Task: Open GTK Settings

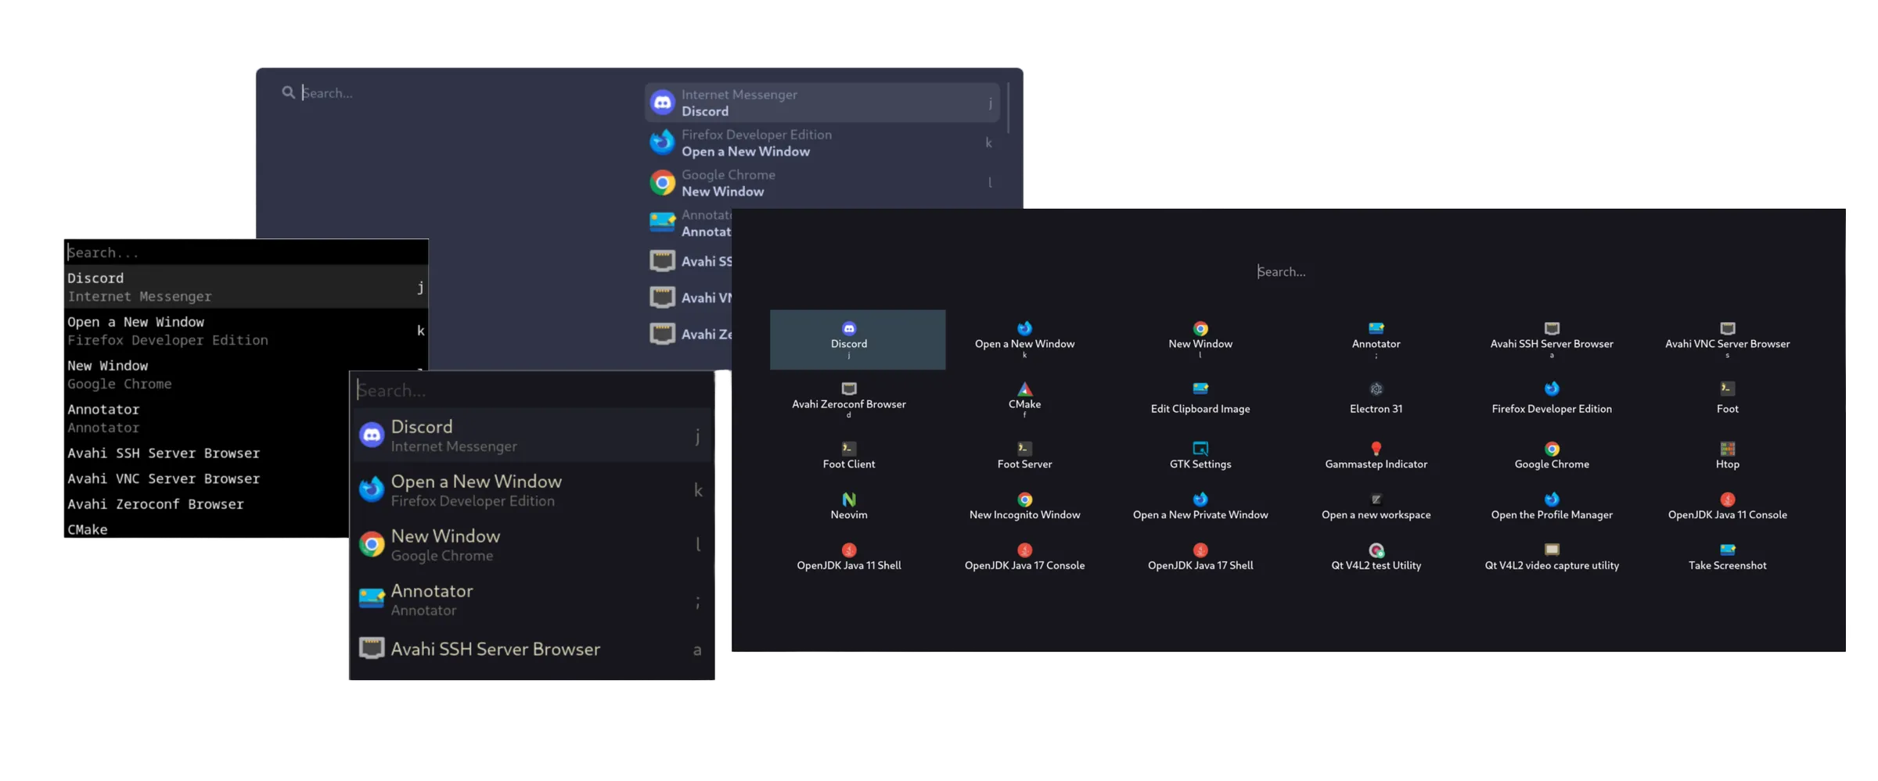Action: (1200, 456)
